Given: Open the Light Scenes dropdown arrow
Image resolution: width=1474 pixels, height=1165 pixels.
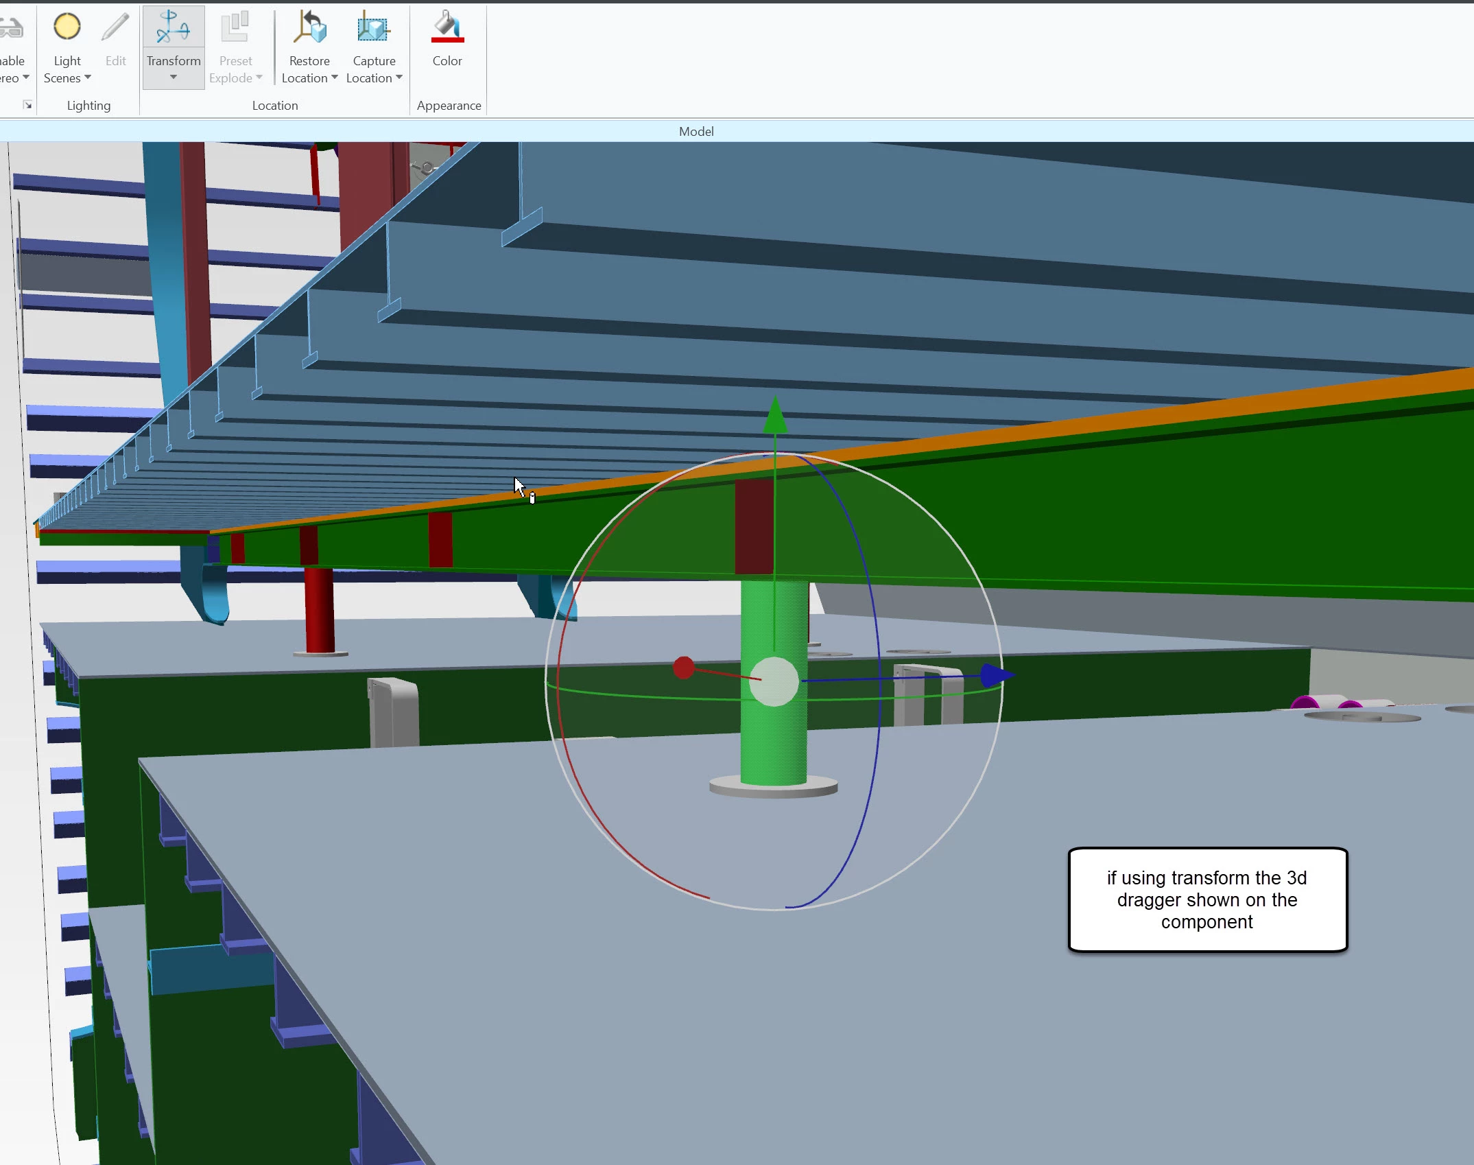Looking at the screenshot, I should (x=88, y=78).
